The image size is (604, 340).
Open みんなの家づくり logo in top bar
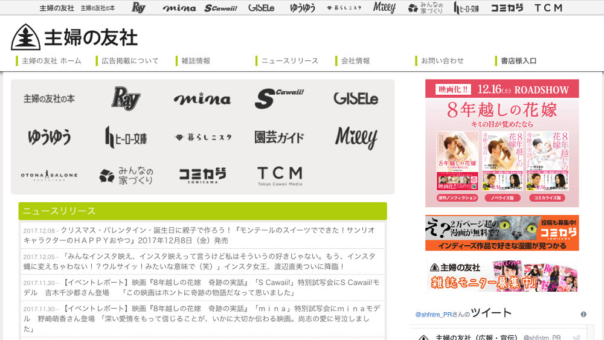point(426,8)
